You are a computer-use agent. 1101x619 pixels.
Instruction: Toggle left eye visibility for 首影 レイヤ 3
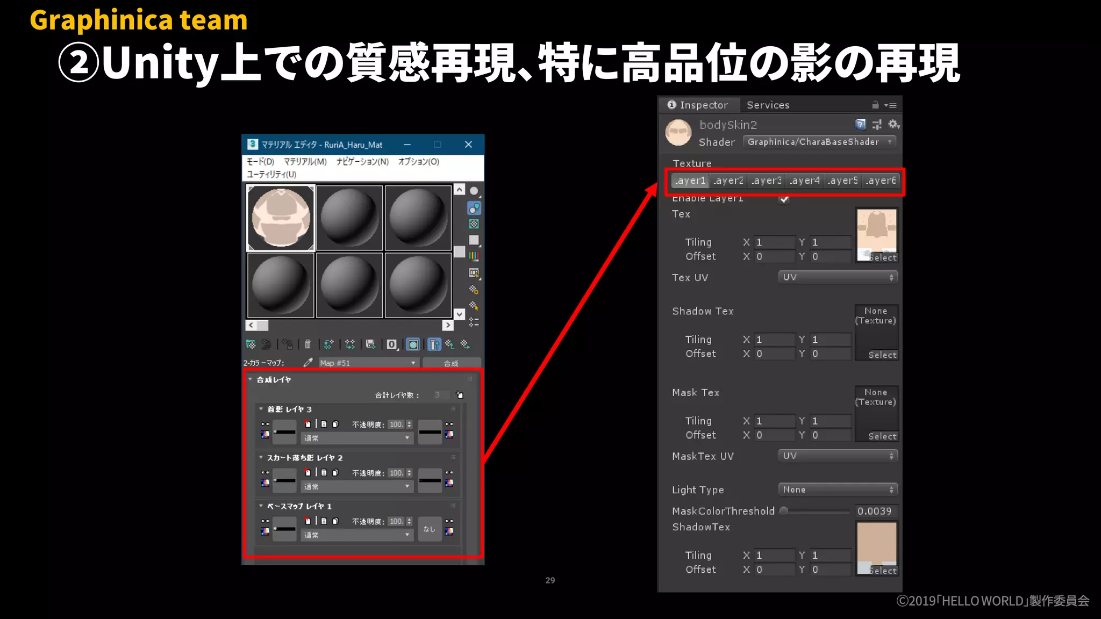tap(265, 424)
